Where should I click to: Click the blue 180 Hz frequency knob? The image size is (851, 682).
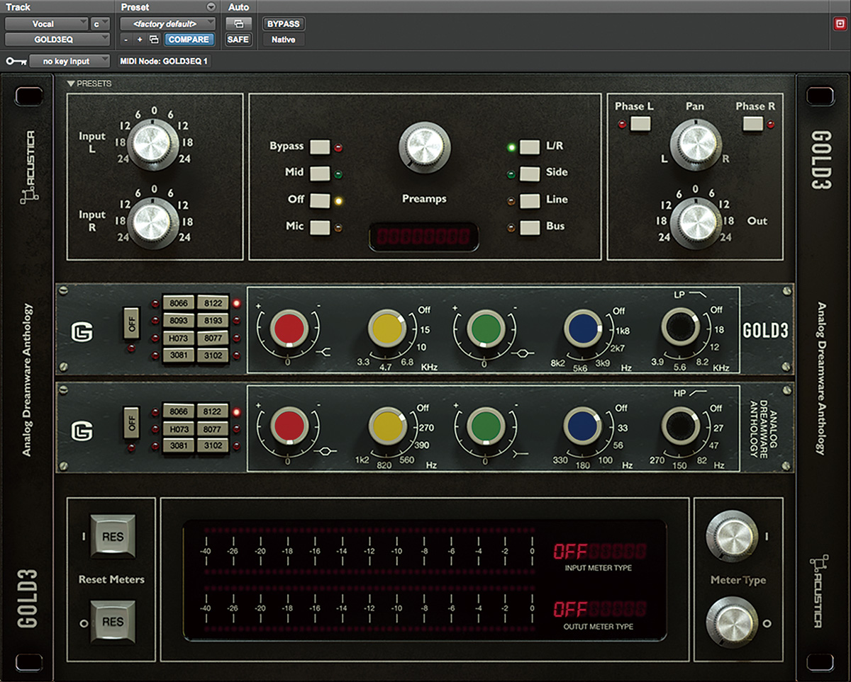[x=584, y=428]
